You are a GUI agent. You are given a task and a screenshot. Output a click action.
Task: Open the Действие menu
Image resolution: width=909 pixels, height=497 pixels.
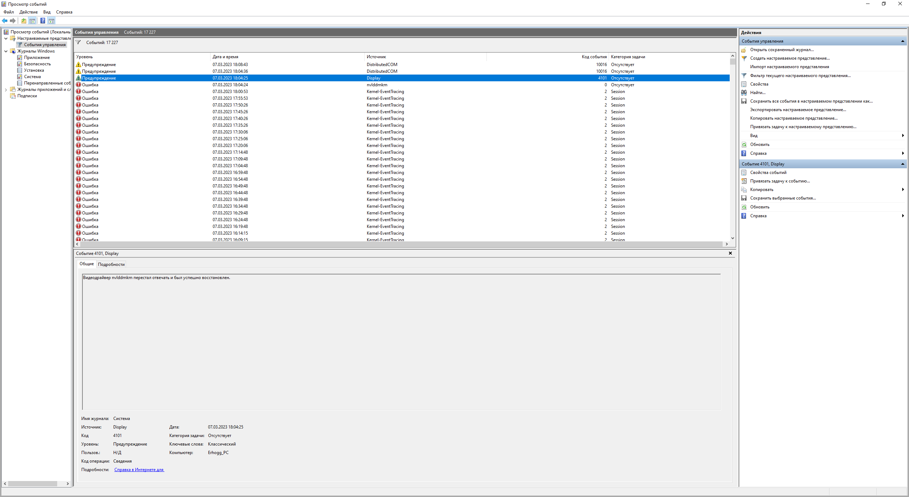click(x=28, y=12)
